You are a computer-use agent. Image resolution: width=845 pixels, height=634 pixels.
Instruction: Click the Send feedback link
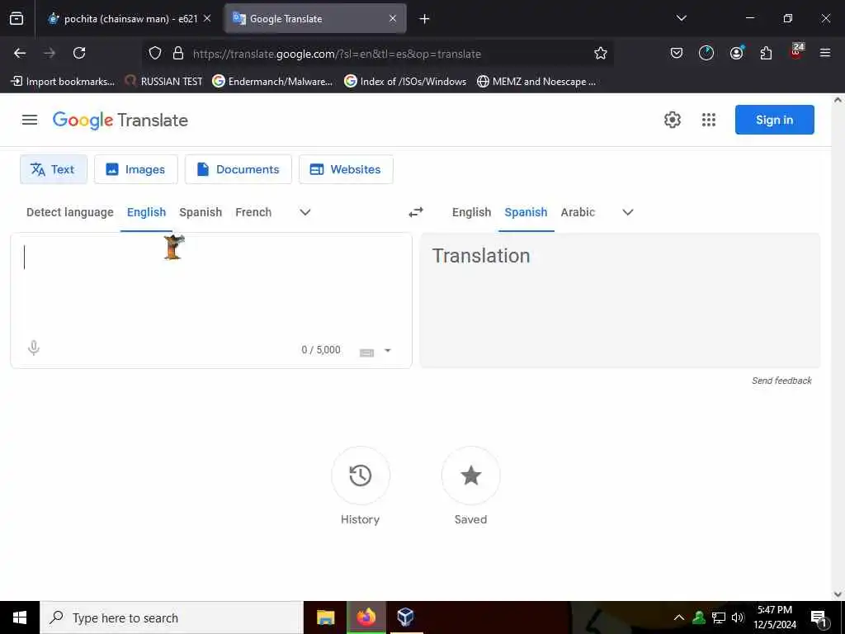tap(781, 381)
